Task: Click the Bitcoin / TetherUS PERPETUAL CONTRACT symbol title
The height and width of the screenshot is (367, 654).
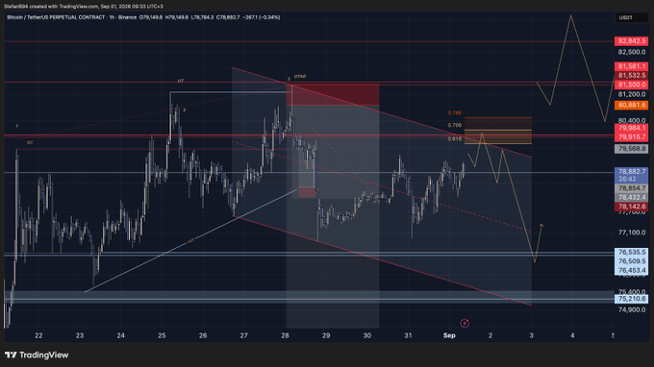Action: 56,17
